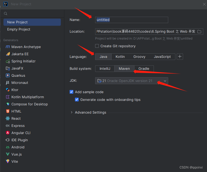
Task: Click the project Name text field
Action: 132,20
